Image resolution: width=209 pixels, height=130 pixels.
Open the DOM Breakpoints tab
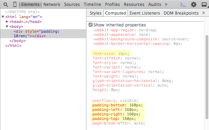181,13
